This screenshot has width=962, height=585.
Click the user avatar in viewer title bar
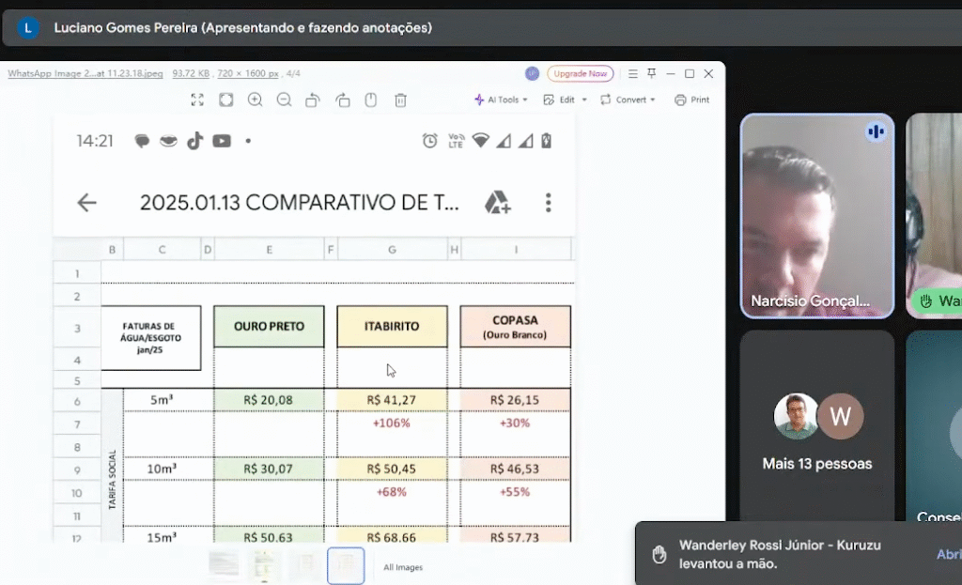[x=533, y=73]
